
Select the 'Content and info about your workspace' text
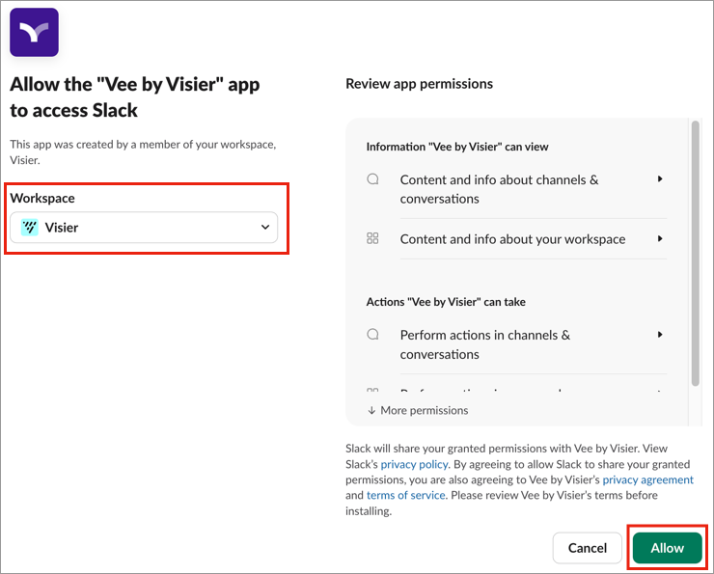click(512, 238)
